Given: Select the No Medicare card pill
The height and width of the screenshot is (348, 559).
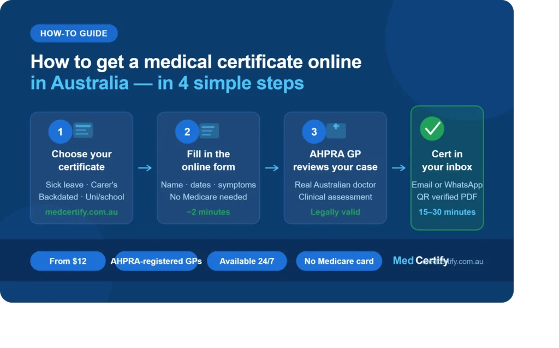Looking at the screenshot, I should [x=338, y=261].
